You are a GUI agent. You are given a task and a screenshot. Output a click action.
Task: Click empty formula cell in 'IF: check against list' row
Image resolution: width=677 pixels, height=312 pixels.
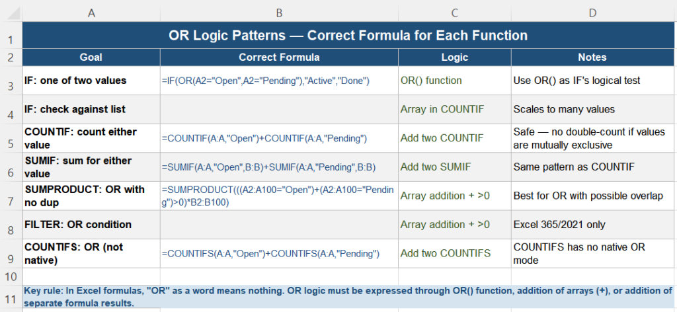click(x=280, y=110)
